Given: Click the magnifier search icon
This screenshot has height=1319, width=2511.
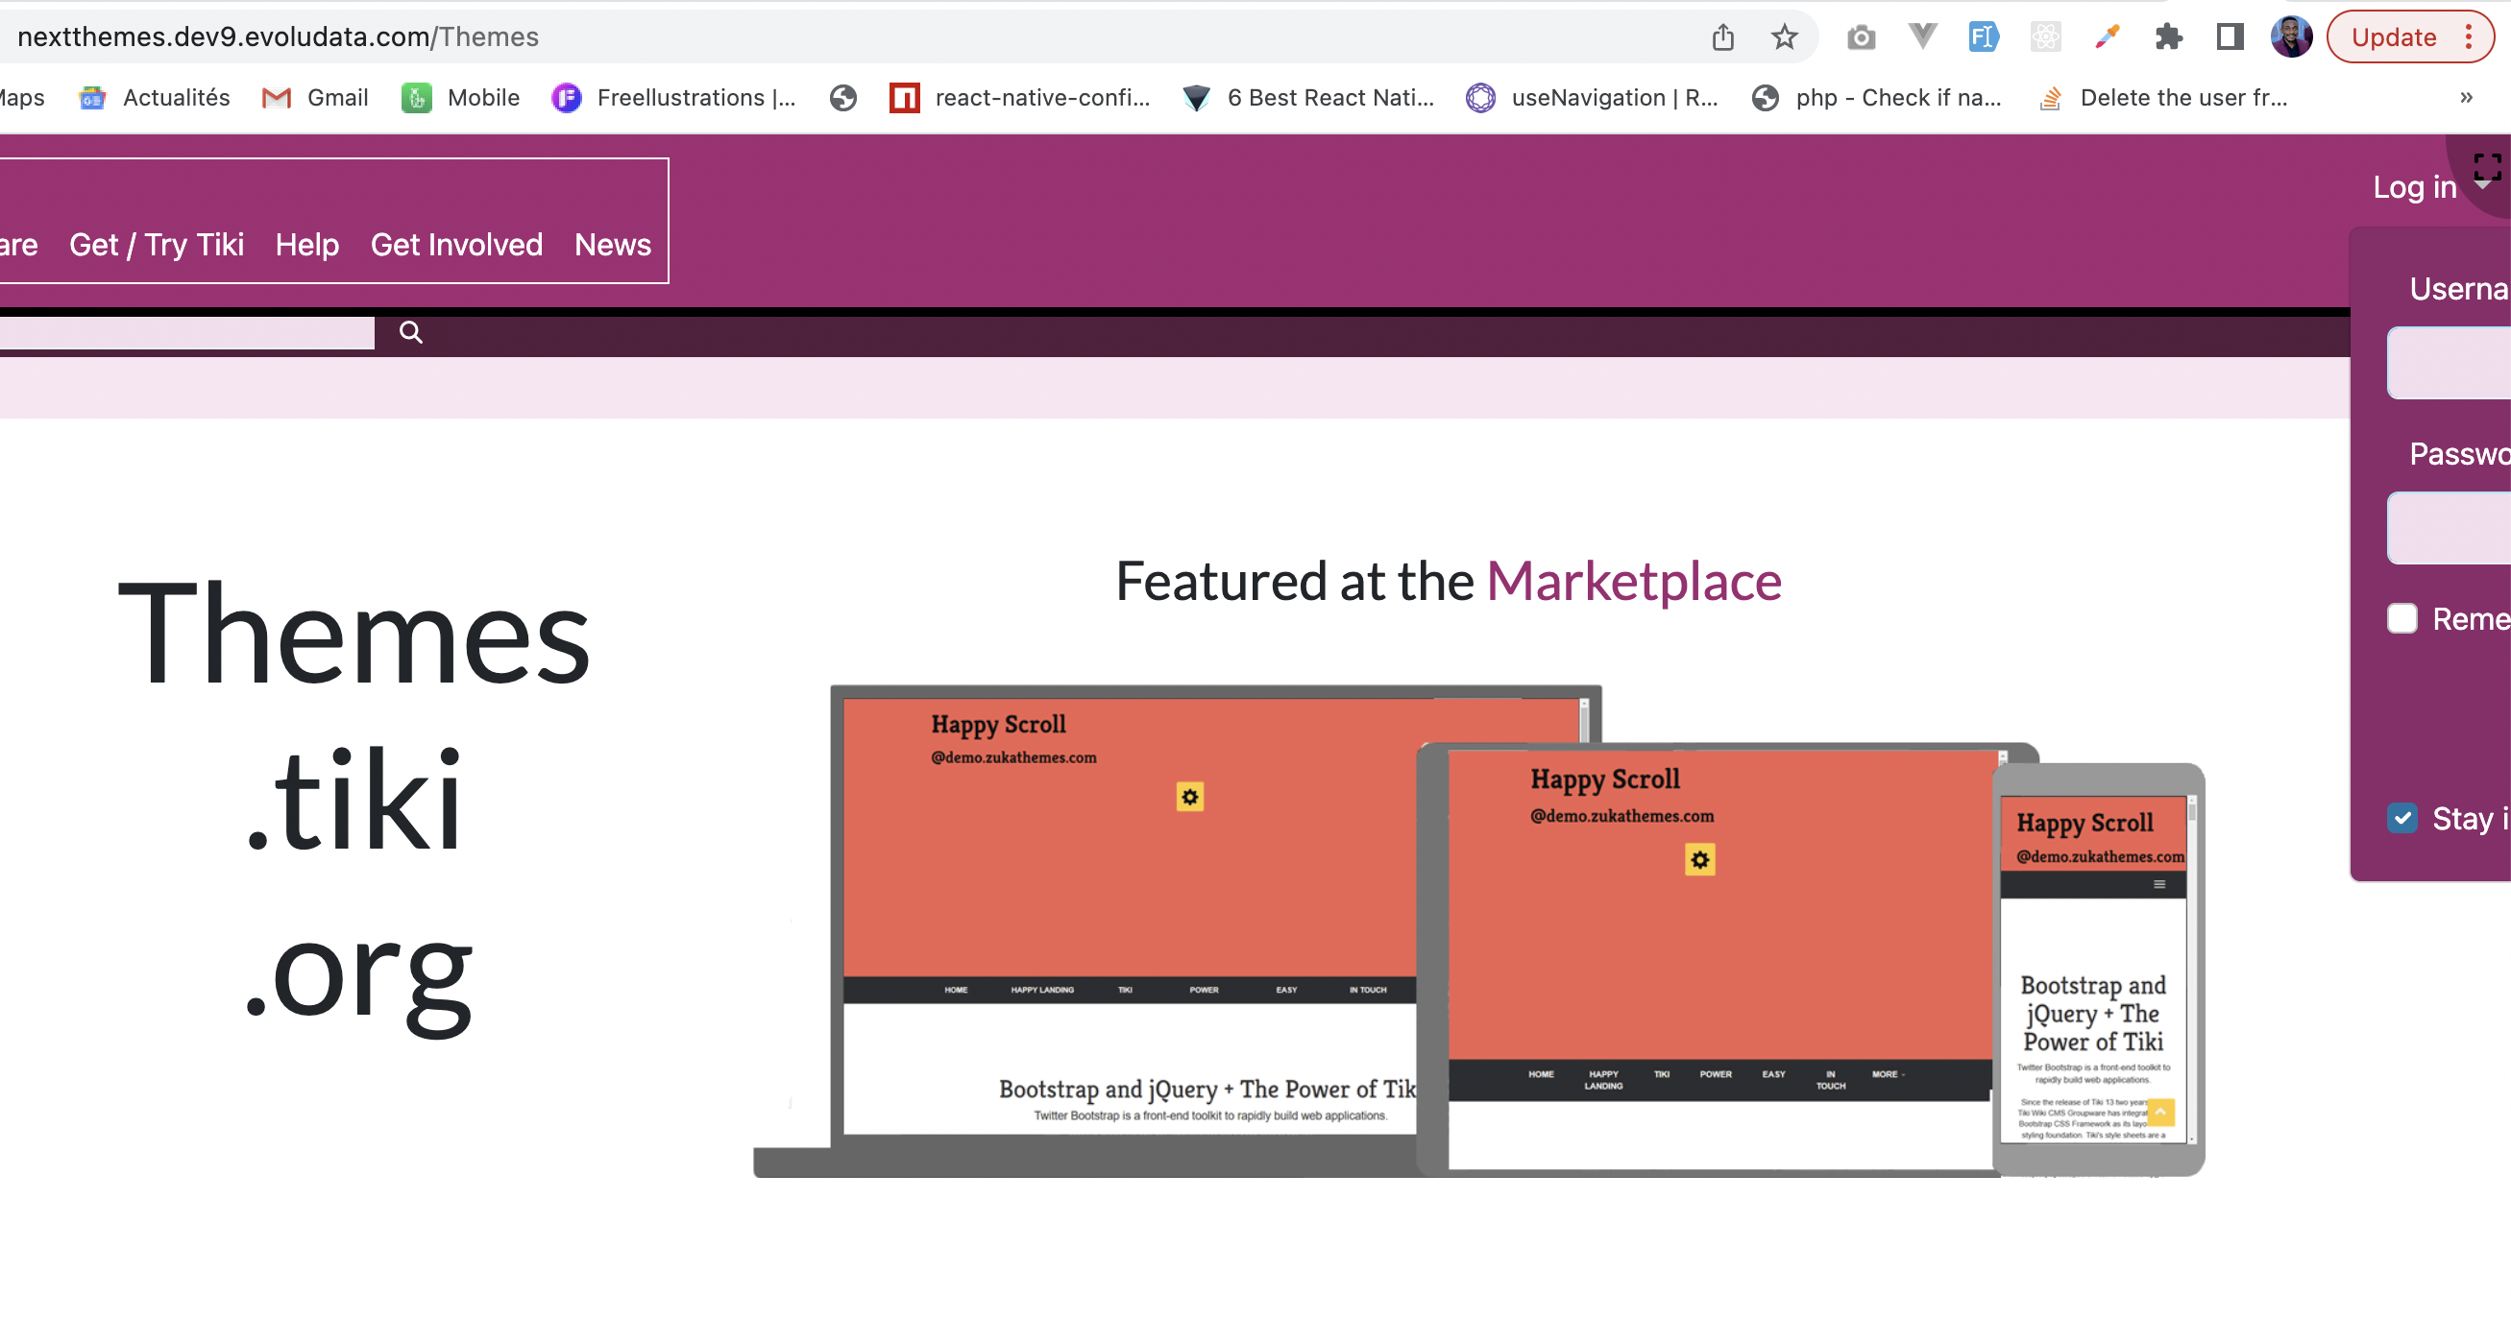Looking at the screenshot, I should [x=410, y=333].
